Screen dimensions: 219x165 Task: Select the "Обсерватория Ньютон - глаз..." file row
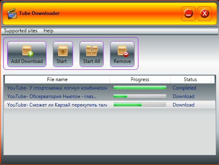[x=110, y=96]
